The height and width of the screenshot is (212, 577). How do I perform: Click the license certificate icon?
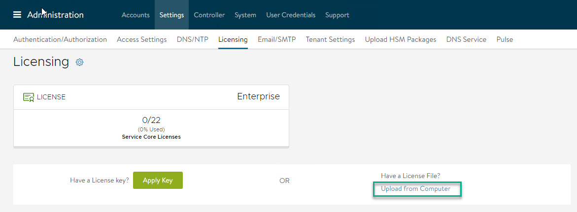(29, 97)
